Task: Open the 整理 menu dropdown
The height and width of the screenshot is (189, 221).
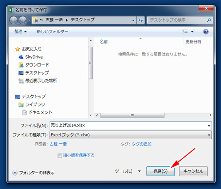Action: [20, 31]
